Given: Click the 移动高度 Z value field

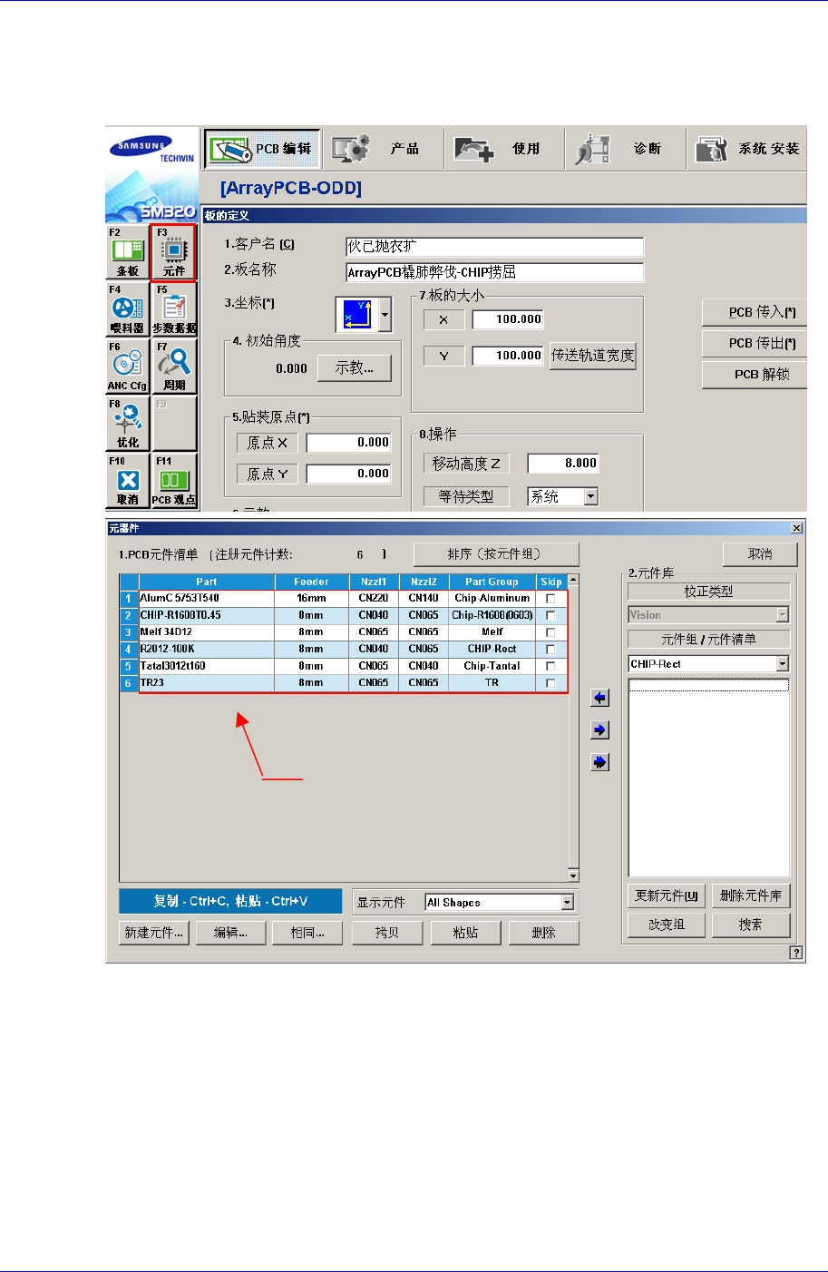Looking at the screenshot, I should (x=563, y=463).
